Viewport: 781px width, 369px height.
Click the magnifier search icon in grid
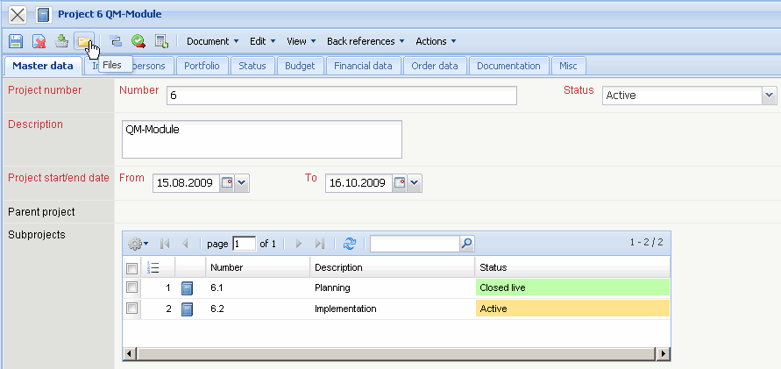coord(467,244)
